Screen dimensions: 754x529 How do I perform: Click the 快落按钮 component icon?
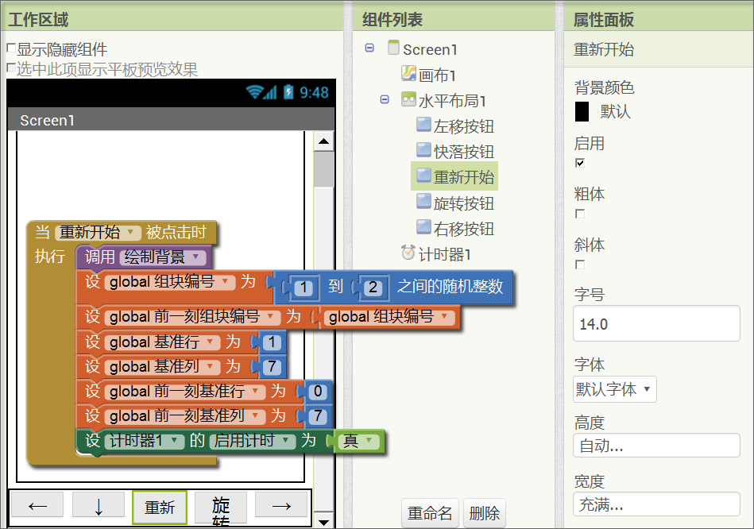coord(423,151)
